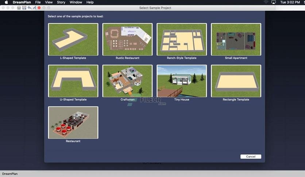305x177 pixels.
Task: Click the AirPlay display icon
Action: (274, 2)
